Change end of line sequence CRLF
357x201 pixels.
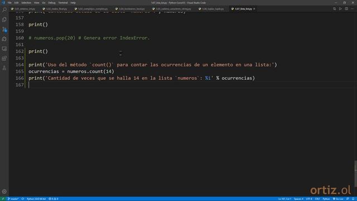pos(317,199)
